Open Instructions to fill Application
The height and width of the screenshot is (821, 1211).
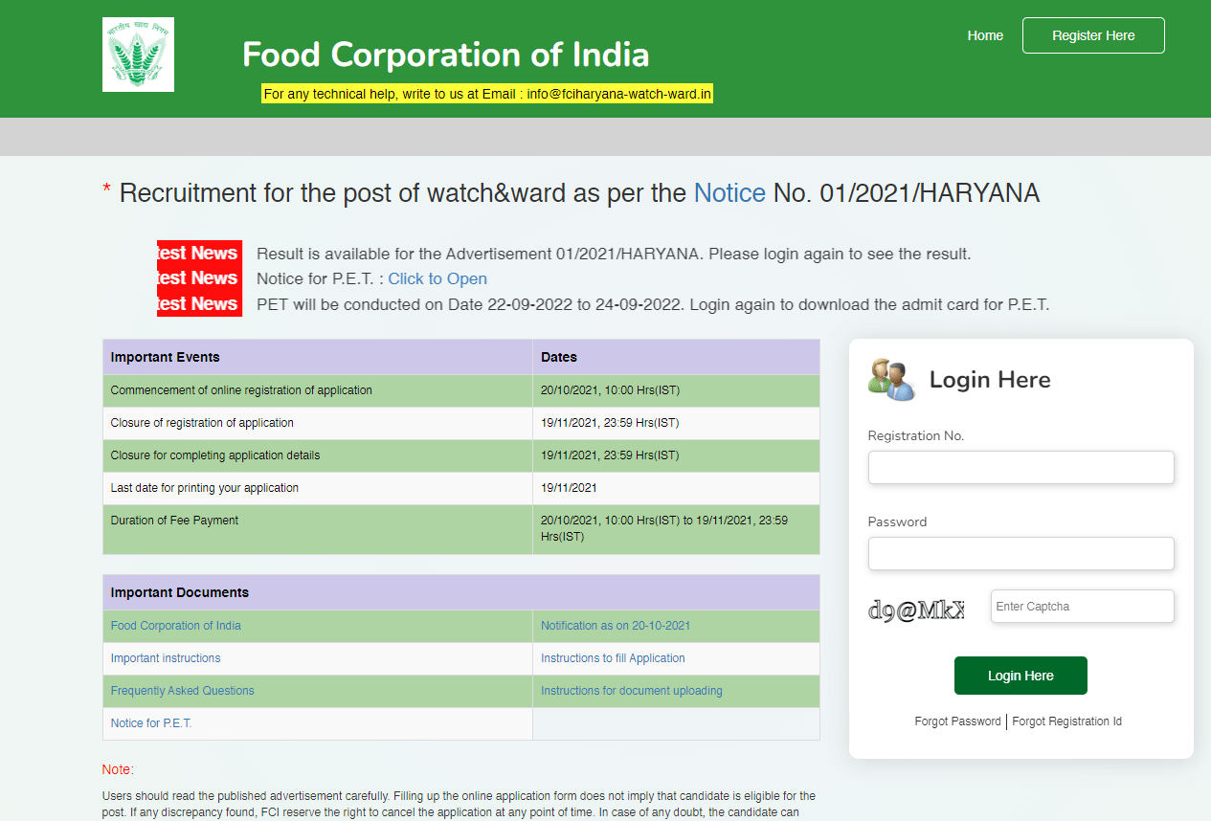(613, 658)
